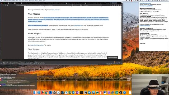
Task: Open lib/ansible/plugins/filter link
Action: tap(37, 45)
